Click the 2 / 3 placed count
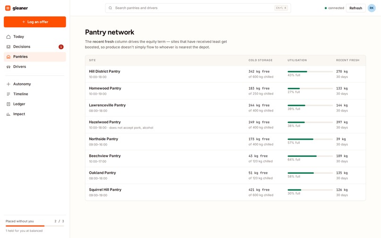The width and height of the screenshot is (381, 238). pos(59,221)
